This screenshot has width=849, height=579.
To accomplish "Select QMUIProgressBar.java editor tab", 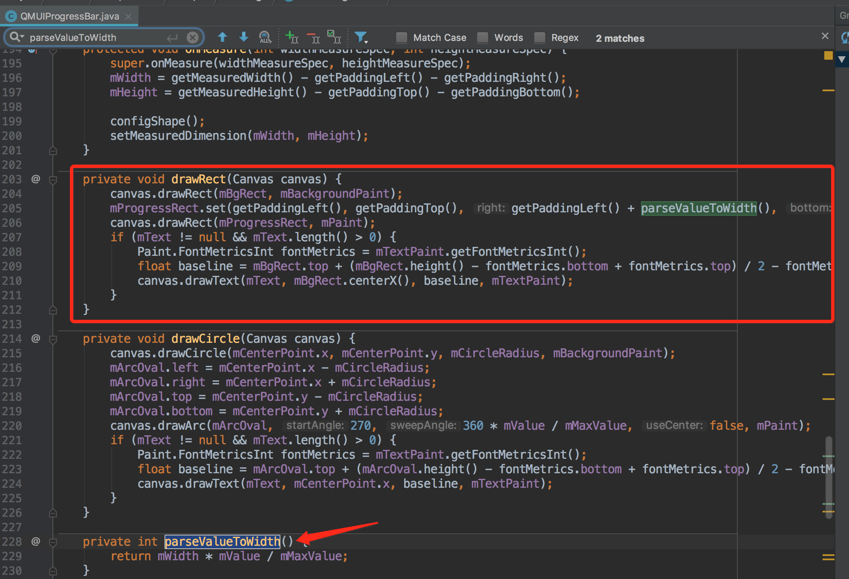I will [x=69, y=16].
